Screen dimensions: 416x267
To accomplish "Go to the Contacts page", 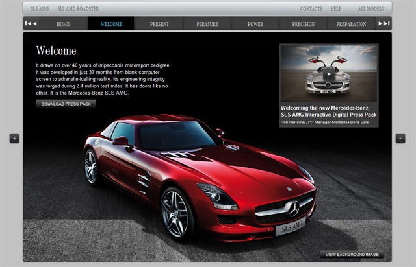I will [311, 9].
